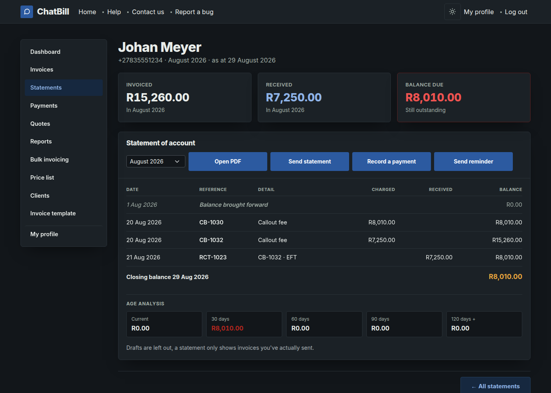Click the Send reminder button
The height and width of the screenshot is (393, 551).
click(x=473, y=162)
